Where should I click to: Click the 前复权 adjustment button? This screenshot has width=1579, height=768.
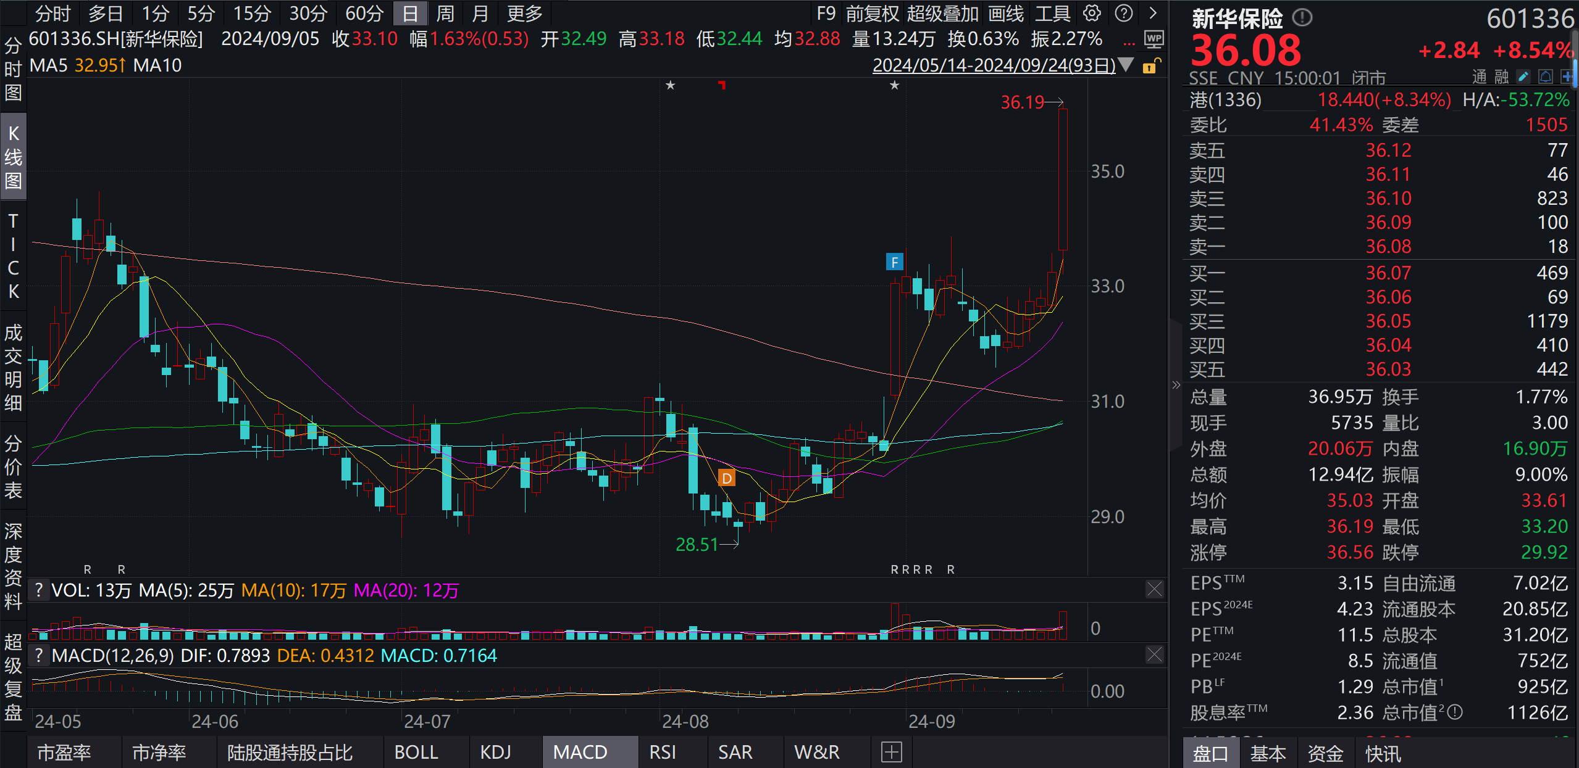point(872,13)
